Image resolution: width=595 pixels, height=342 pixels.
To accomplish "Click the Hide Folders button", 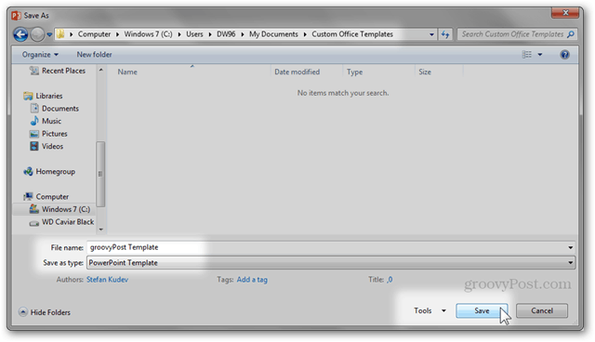I will (45, 312).
